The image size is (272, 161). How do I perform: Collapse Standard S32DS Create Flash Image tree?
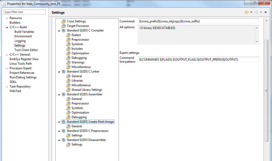[x=59, y=122]
